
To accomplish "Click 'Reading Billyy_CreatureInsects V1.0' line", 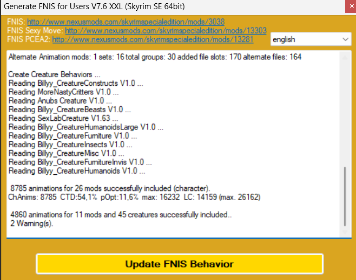I will pyautogui.click(x=70, y=145).
